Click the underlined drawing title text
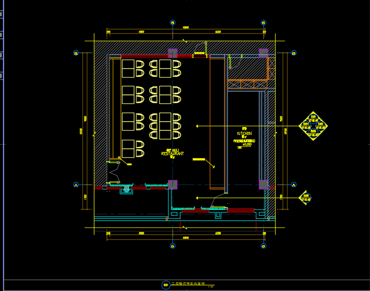The width and height of the screenshot is (370, 291). (188, 283)
